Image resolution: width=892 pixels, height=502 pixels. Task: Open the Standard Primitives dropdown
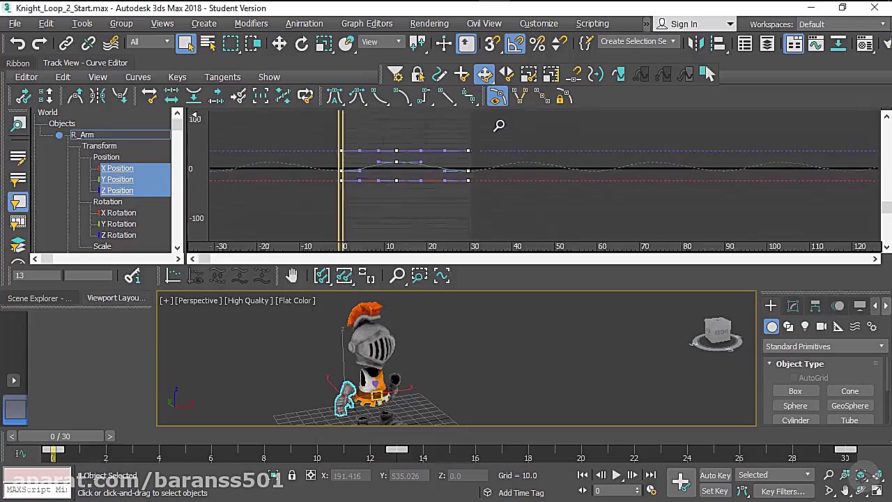[x=824, y=347]
